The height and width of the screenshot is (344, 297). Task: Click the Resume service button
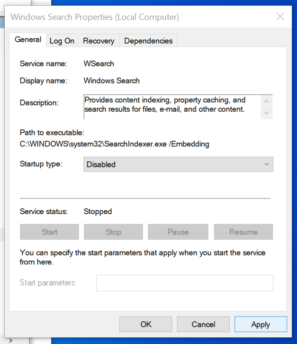pos(243,232)
